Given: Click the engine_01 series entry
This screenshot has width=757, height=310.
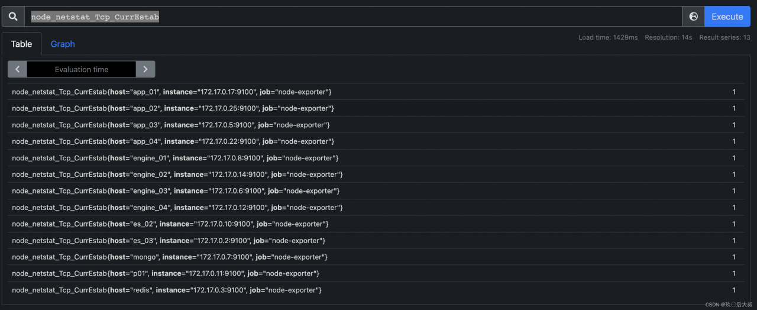Looking at the screenshot, I should pos(376,158).
